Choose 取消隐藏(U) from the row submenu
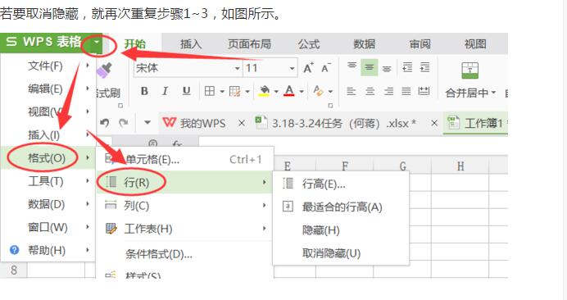The width and height of the screenshot is (567, 300). click(x=331, y=253)
